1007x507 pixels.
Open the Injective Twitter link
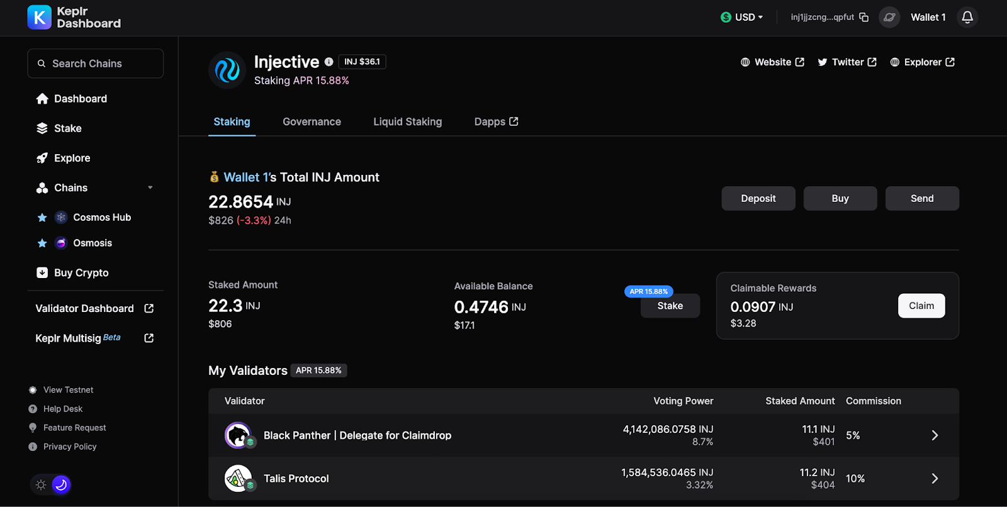coord(847,62)
